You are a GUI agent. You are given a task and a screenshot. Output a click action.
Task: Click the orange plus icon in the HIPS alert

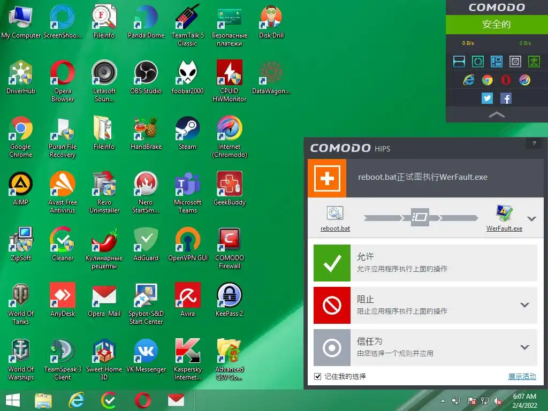(327, 178)
